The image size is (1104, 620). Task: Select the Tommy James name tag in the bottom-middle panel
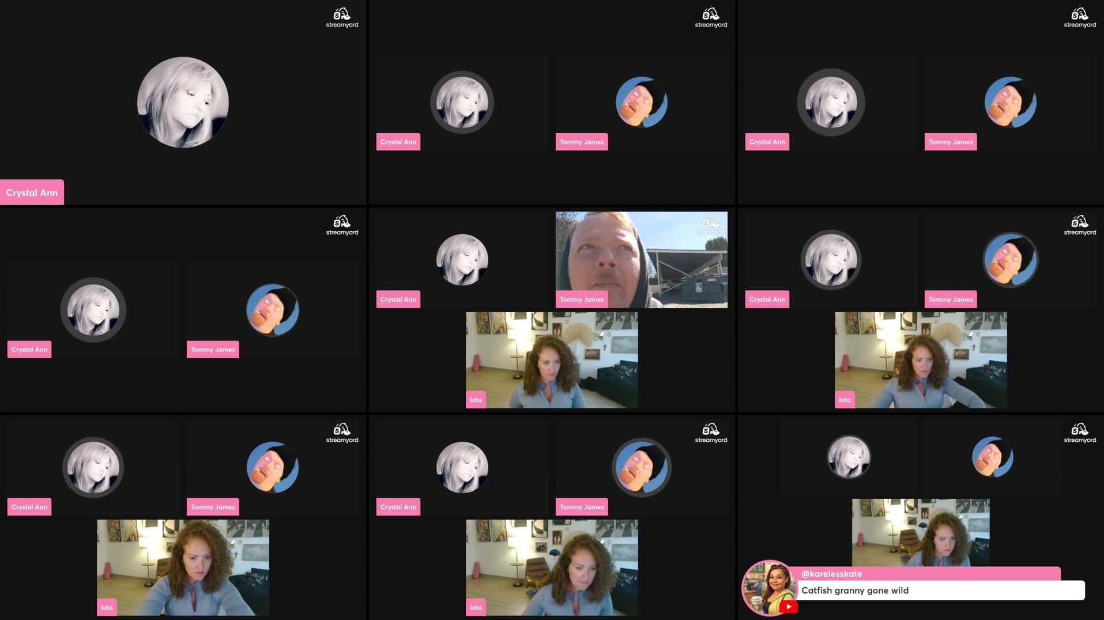pyautogui.click(x=581, y=506)
